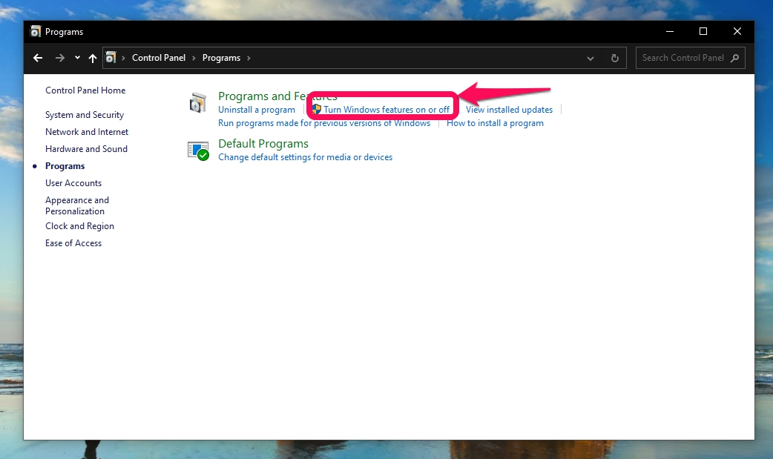This screenshot has width=773, height=459.
Task: Select Programs in the sidebar
Action: pos(65,166)
